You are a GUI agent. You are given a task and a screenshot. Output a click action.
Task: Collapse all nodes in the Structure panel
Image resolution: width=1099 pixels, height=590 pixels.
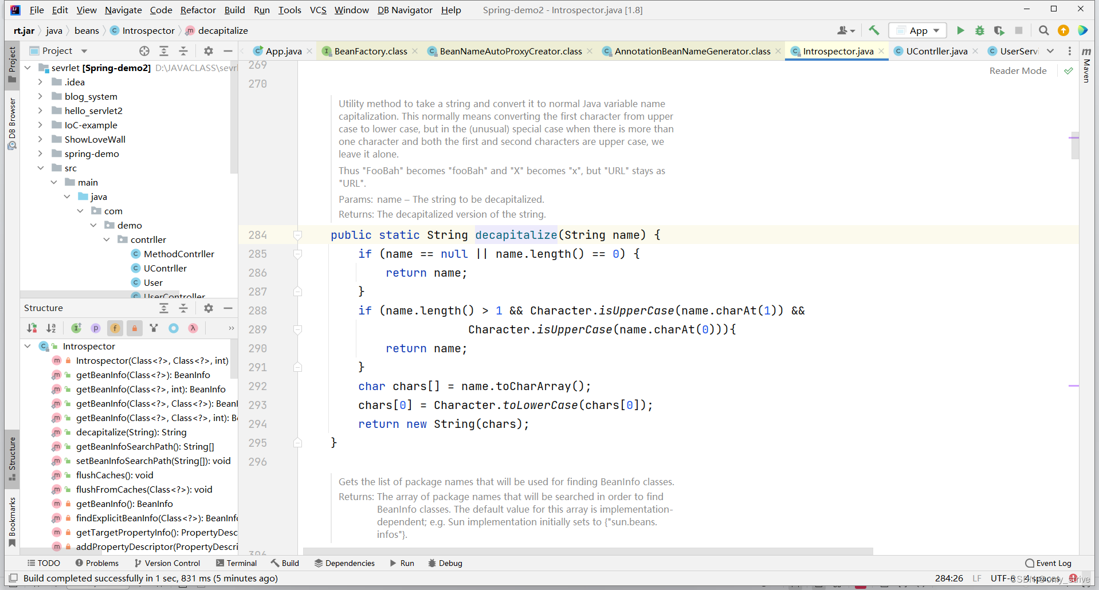[x=183, y=308]
